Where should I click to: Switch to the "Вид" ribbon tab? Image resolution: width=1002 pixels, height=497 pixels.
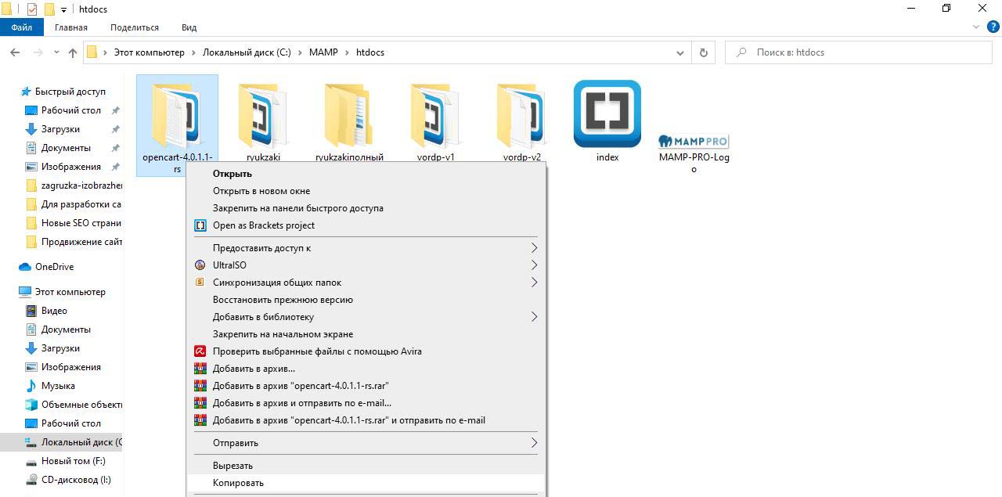[189, 27]
